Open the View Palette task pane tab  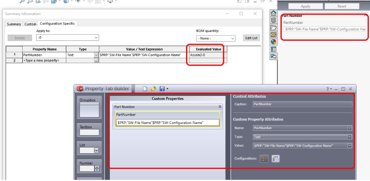(273, 35)
